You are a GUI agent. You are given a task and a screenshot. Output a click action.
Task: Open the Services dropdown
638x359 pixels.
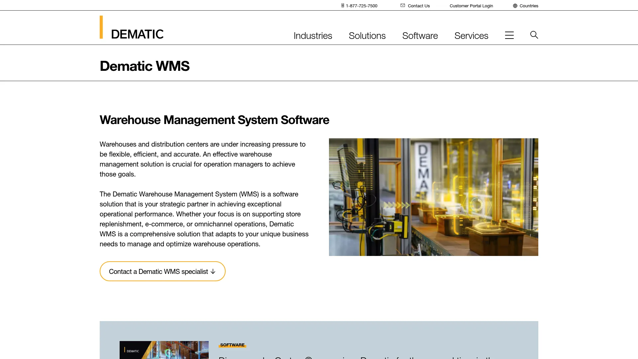click(x=471, y=36)
